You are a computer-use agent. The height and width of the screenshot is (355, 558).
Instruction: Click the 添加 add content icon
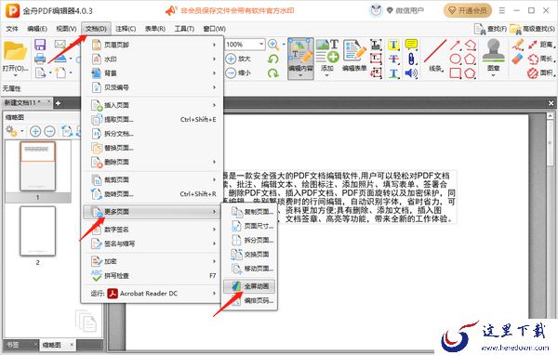327,56
